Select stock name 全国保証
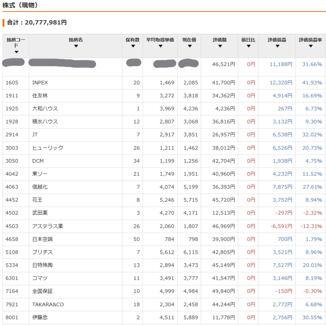326x325 pixels. tap(42, 291)
